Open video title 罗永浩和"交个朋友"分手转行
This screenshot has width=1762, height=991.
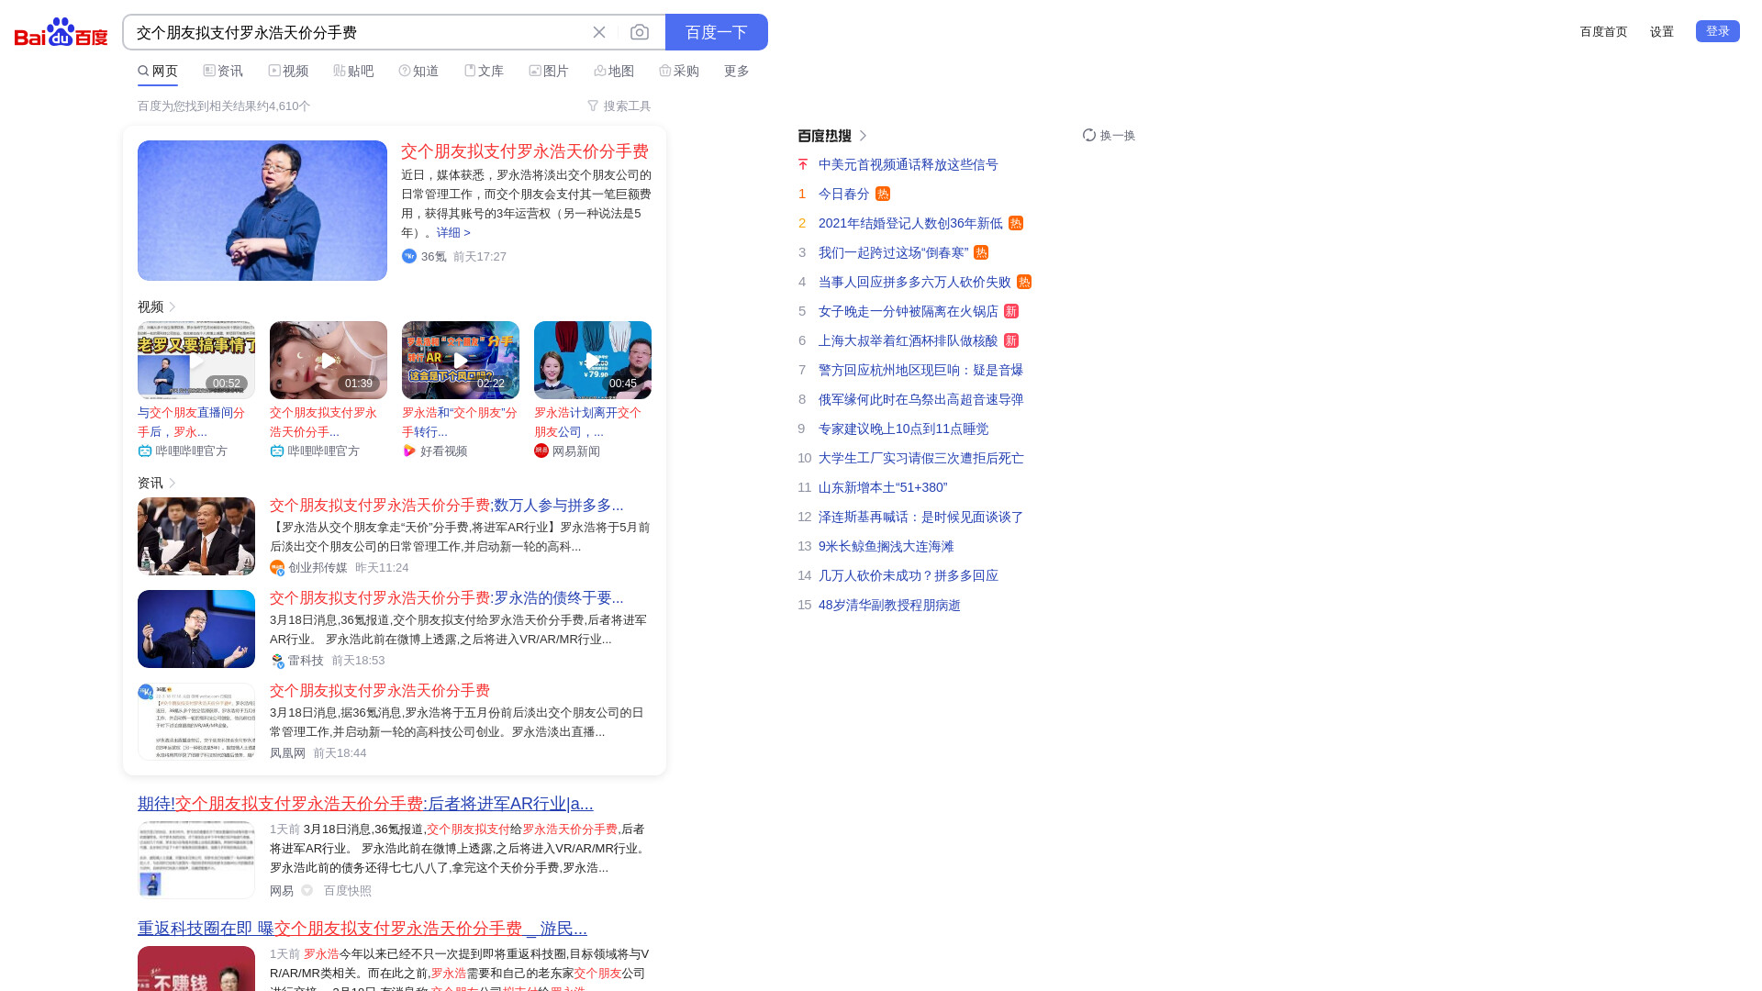point(460,422)
